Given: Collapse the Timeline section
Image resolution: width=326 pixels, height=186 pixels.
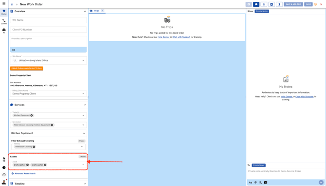Looking at the screenshot, I should click(x=85, y=184).
